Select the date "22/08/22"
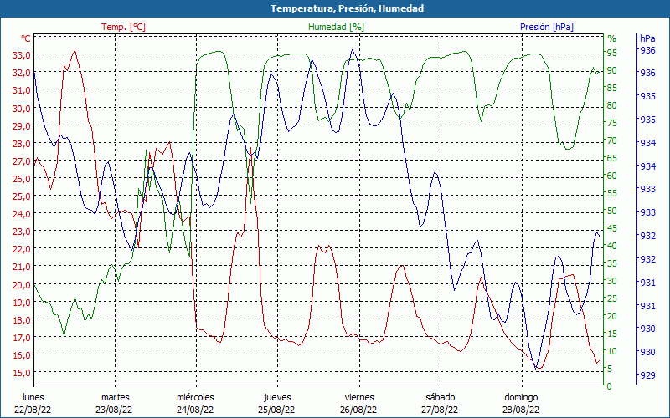The width and height of the screenshot is (670, 418). [33, 410]
